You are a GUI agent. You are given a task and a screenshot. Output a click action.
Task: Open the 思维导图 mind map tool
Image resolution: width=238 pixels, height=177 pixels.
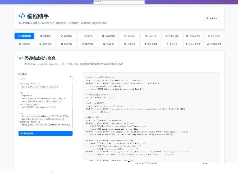(x=129, y=44)
